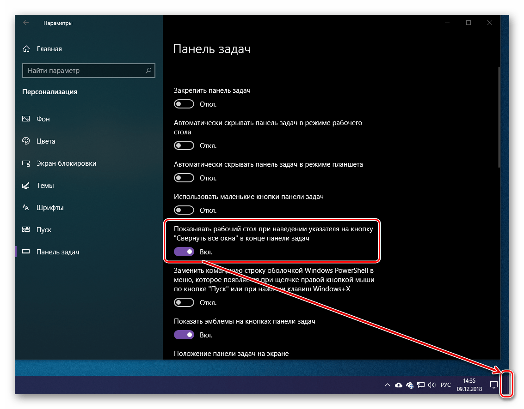Click the themes brush icon in sidebar

tap(26, 186)
